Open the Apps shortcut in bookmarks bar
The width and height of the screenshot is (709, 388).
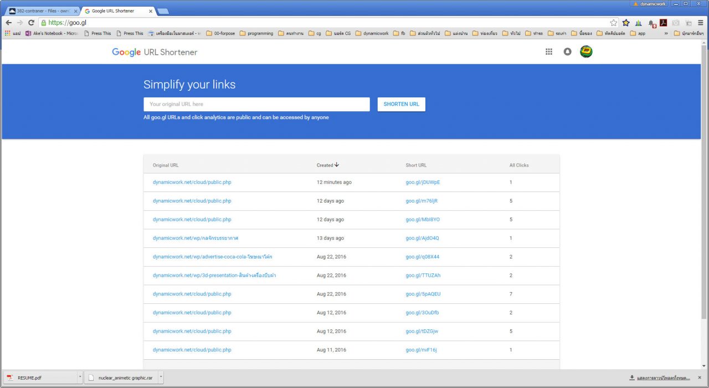pos(12,33)
